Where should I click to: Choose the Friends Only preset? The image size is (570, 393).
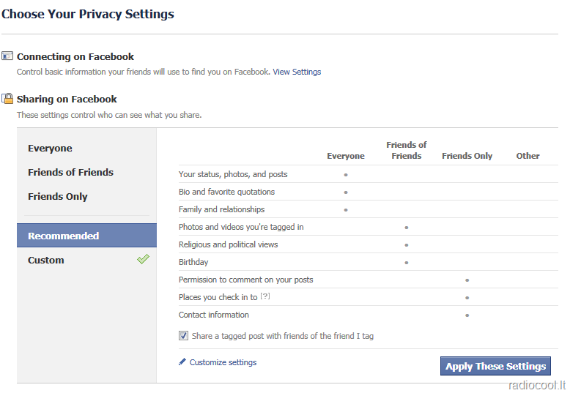click(58, 196)
